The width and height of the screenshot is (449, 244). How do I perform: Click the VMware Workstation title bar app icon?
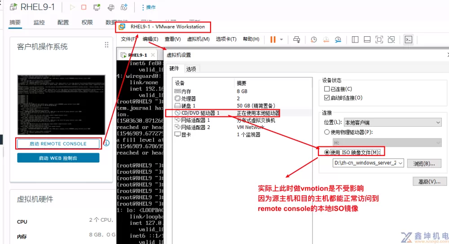click(122, 26)
